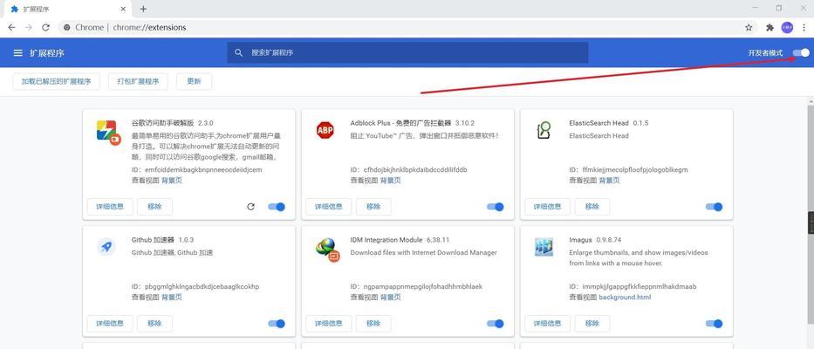Click the 扩展程序 page title text
Image resolution: width=814 pixels, height=349 pixels.
[x=47, y=53]
